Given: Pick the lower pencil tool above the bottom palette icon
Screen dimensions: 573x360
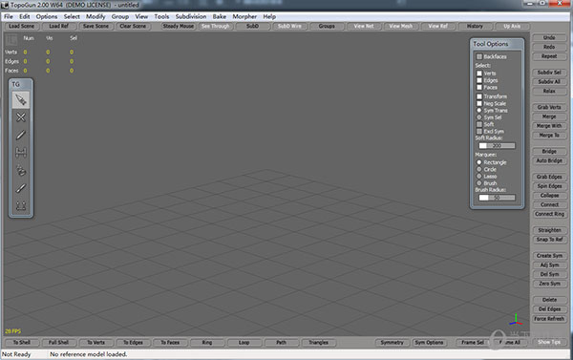Looking at the screenshot, I should tap(21, 188).
